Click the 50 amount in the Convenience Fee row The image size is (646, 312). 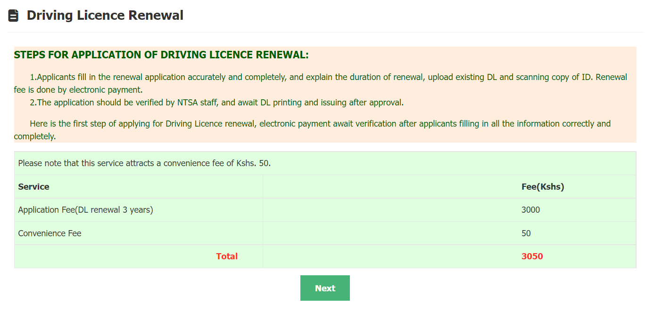point(526,233)
